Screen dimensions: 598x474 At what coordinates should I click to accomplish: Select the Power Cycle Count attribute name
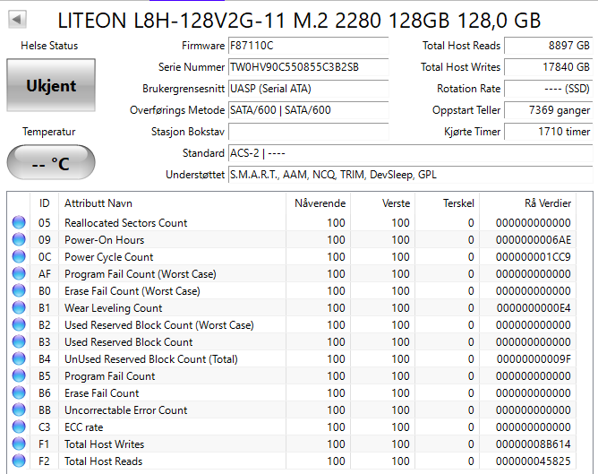click(109, 257)
